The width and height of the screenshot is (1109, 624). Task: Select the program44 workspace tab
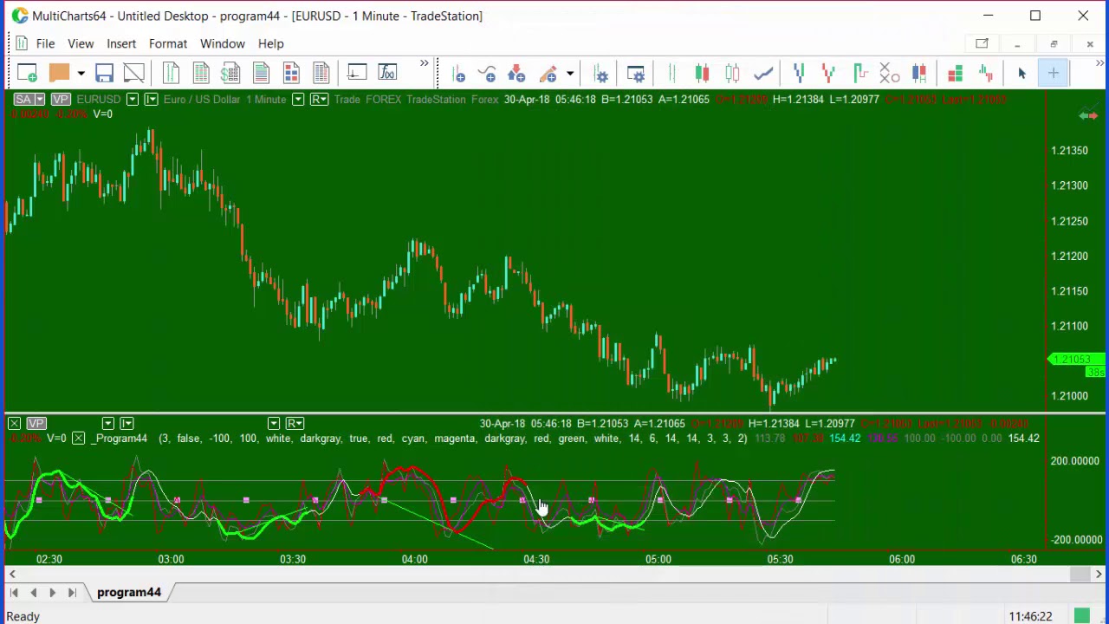[x=129, y=592]
